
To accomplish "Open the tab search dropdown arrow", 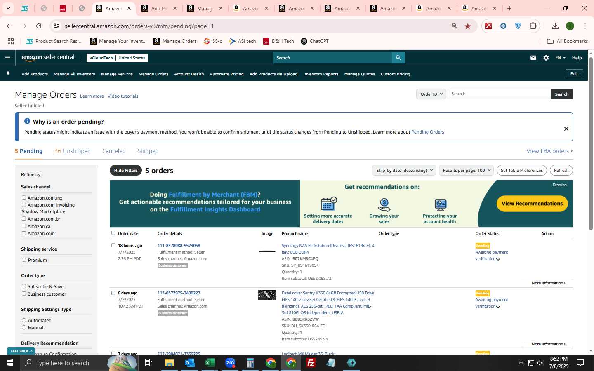I will [x=8, y=8].
